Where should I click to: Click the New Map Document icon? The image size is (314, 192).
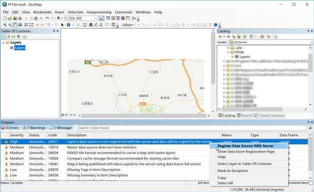(x=5, y=18)
